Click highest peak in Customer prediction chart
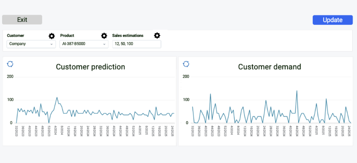Screen dimensions: 357x163 coord(57,97)
